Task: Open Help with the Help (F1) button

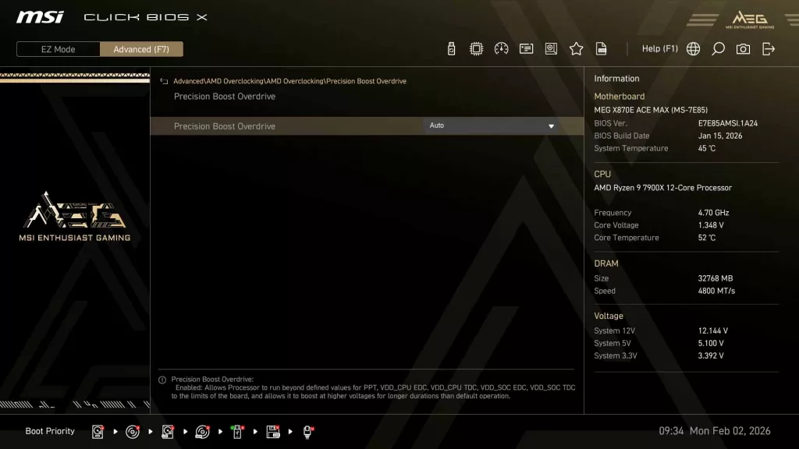Action: (x=660, y=48)
